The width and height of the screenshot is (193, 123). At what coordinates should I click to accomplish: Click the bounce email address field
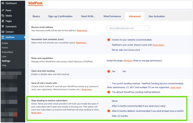click(x=128, y=28)
